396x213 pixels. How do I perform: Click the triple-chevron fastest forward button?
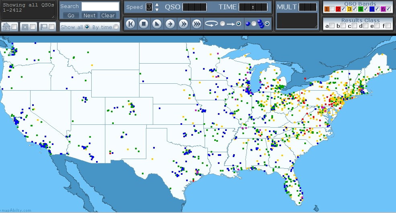[197, 24]
